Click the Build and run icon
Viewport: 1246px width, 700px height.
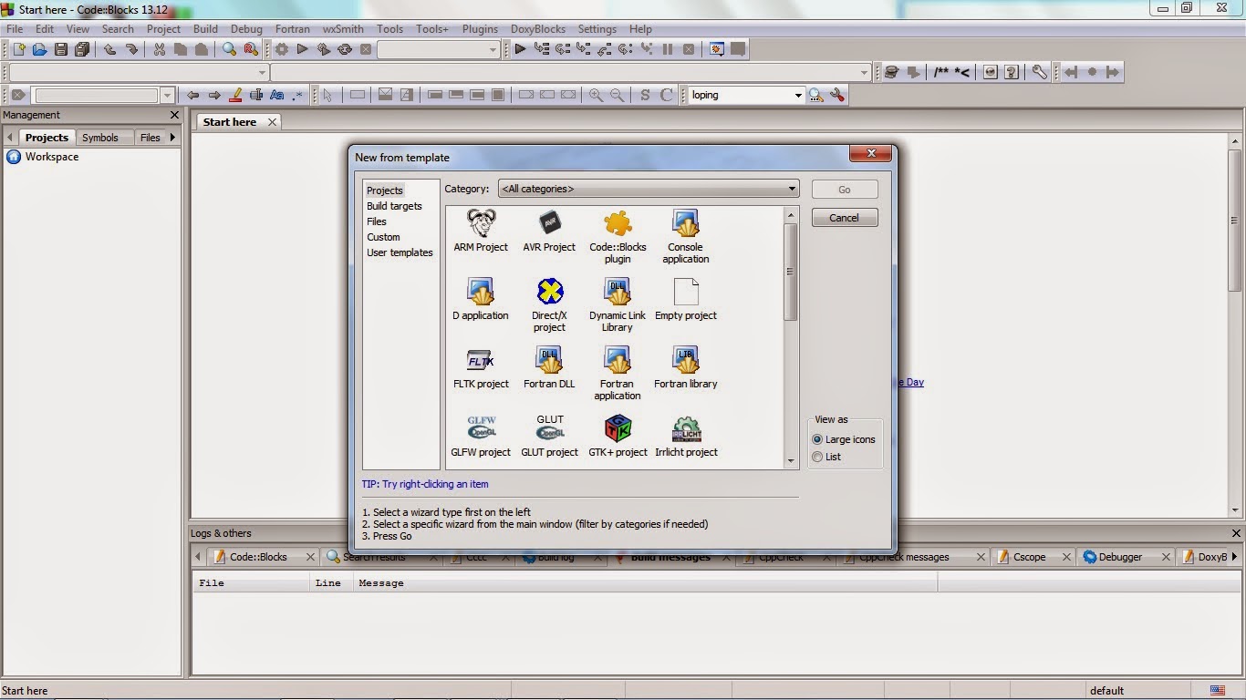click(324, 49)
